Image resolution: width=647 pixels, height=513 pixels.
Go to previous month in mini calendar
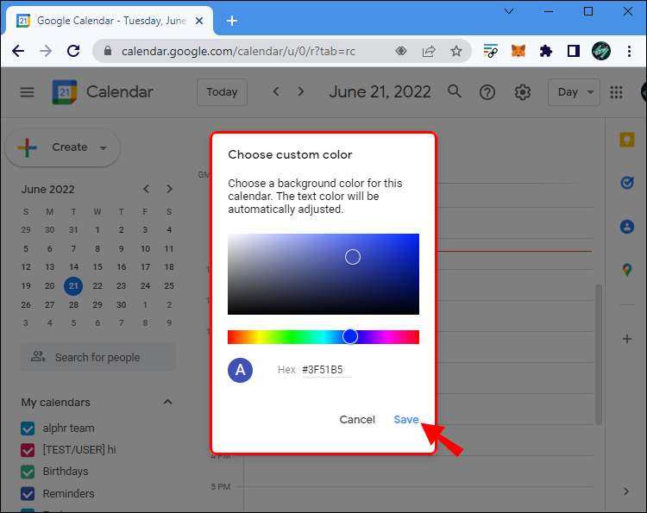pyautogui.click(x=146, y=189)
